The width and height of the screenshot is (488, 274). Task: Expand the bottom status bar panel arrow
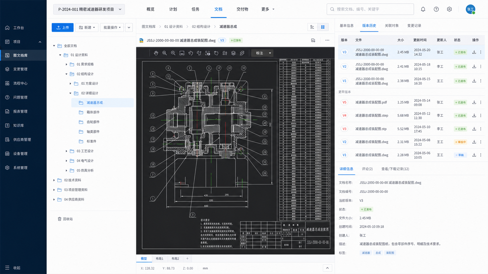pyautogui.click(x=327, y=268)
